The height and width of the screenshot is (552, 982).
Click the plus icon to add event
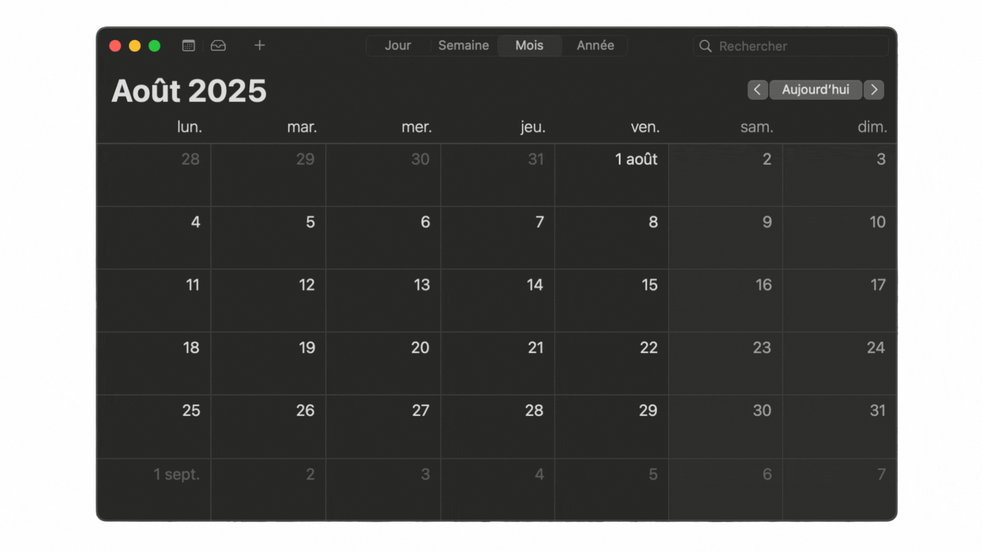tap(259, 45)
